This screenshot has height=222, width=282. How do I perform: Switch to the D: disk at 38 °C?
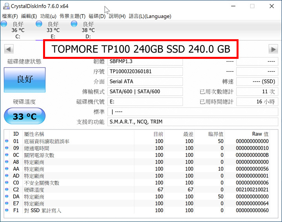click(x=88, y=30)
